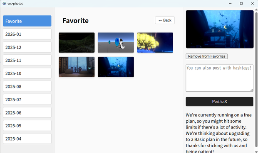
Task: Focus the hashtags post text area
Action: [219, 78]
